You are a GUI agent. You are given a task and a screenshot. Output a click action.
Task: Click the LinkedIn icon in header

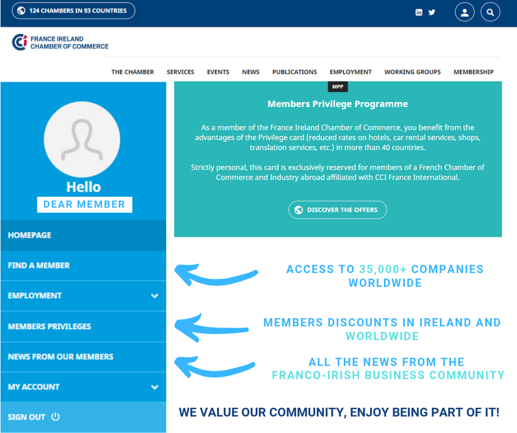419,12
